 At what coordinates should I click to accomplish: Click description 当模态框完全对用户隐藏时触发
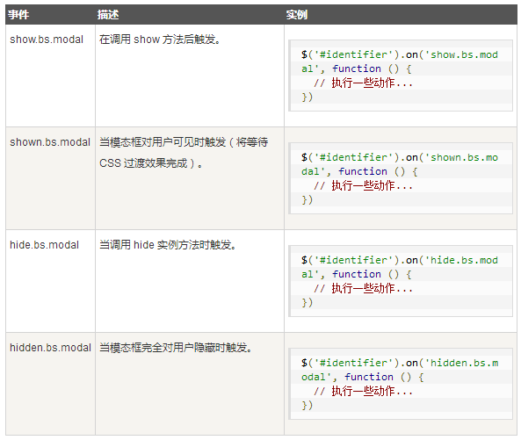coord(176,348)
